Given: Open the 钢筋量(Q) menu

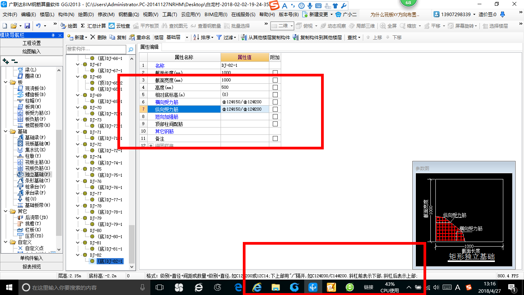Looking at the screenshot, I should coord(129,14).
